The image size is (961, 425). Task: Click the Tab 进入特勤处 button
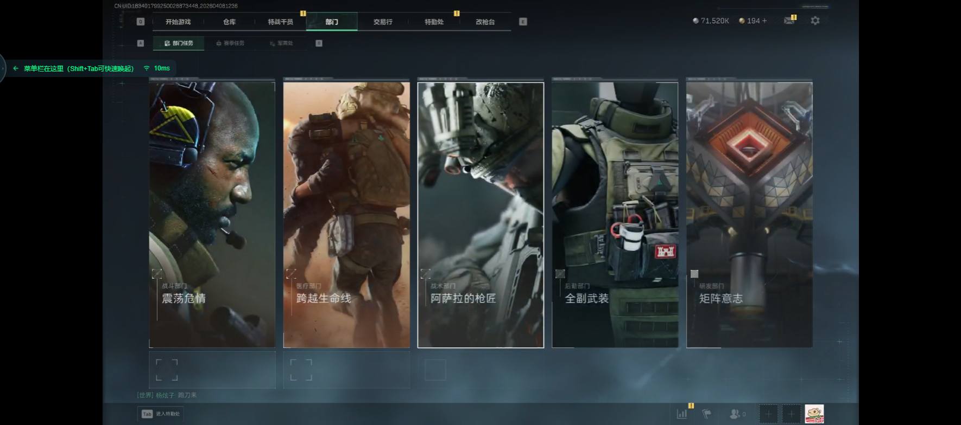tap(161, 414)
